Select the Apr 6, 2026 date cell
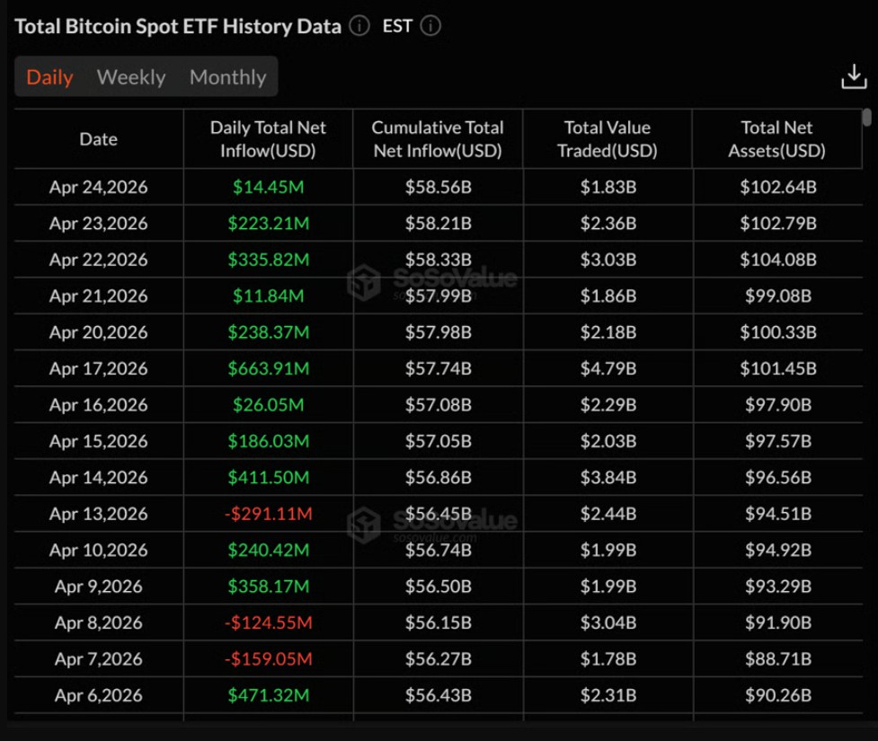This screenshot has width=878, height=741. coord(98,695)
